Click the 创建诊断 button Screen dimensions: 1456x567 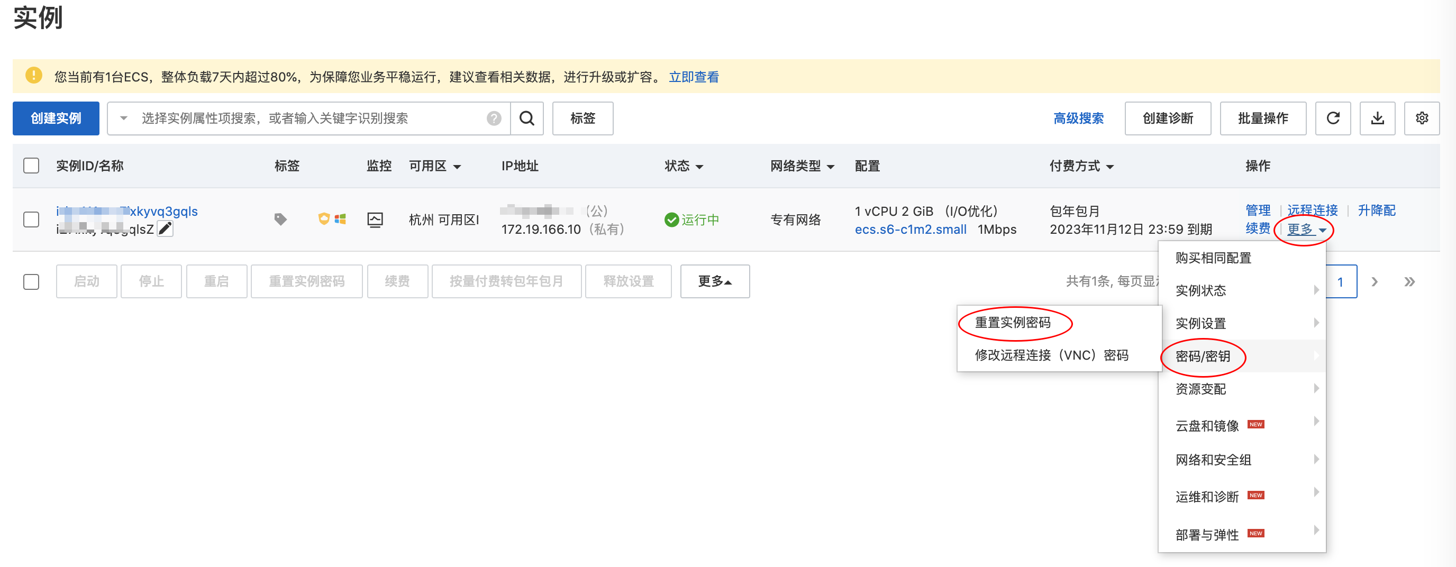1168,118
